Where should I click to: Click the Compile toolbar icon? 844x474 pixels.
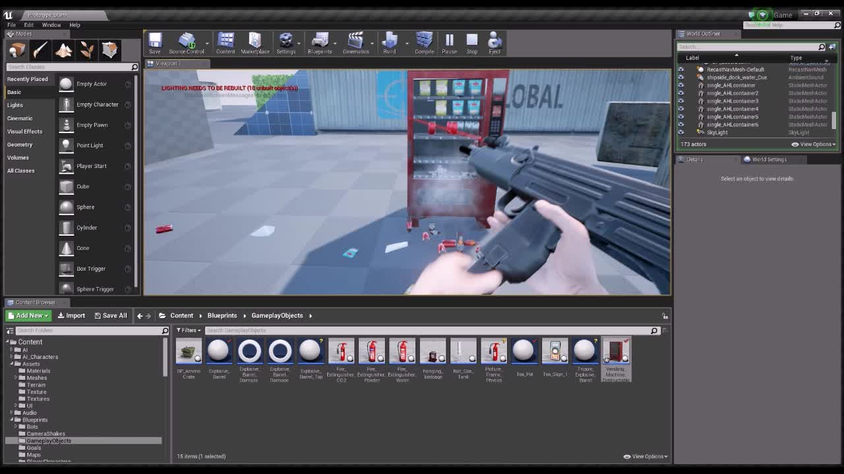click(424, 41)
